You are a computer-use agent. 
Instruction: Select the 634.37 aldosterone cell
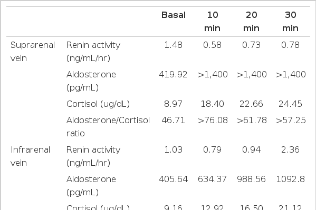(212, 179)
